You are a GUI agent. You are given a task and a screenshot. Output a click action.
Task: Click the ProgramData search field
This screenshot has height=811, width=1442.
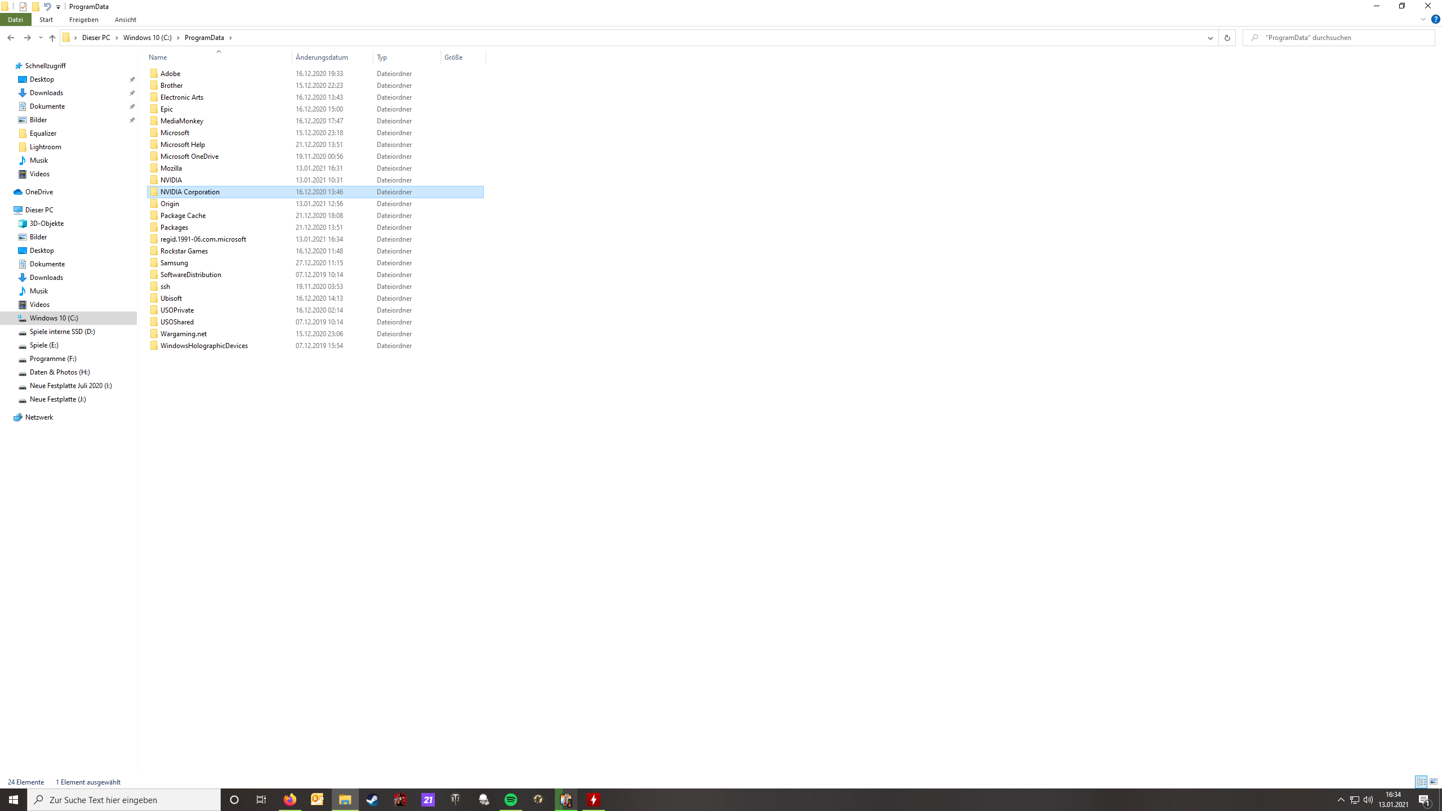pos(1341,38)
